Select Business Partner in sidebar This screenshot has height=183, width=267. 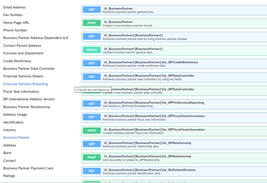pos(16,138)
